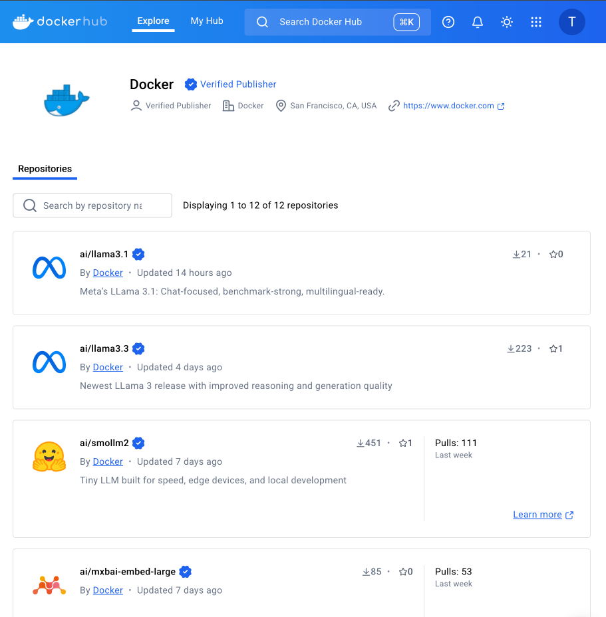
Task: Click the hugging face emoji logo
Action: coord(49,457)
